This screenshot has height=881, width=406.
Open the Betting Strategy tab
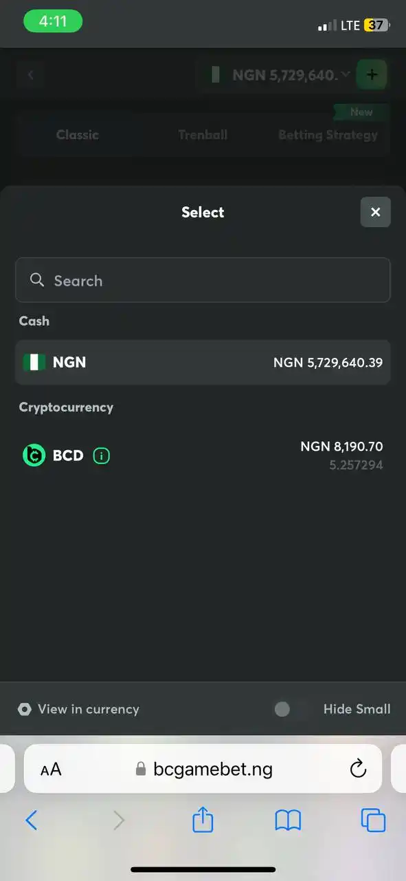pos(328,135)
